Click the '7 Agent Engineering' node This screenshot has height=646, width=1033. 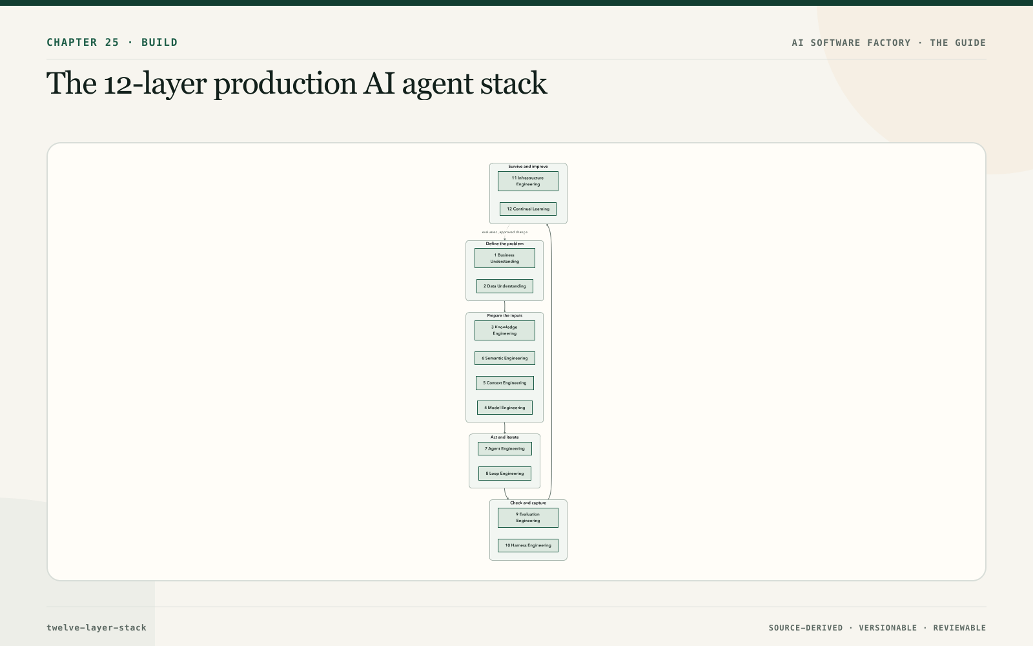click(504, 448)
